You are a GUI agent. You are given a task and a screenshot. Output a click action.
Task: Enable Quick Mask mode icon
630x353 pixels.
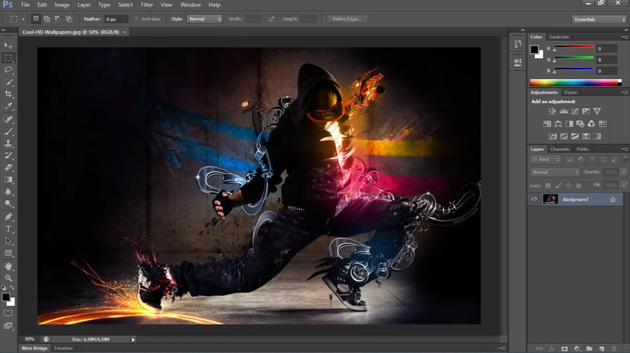pyautogui.click(x=8, y=313)
